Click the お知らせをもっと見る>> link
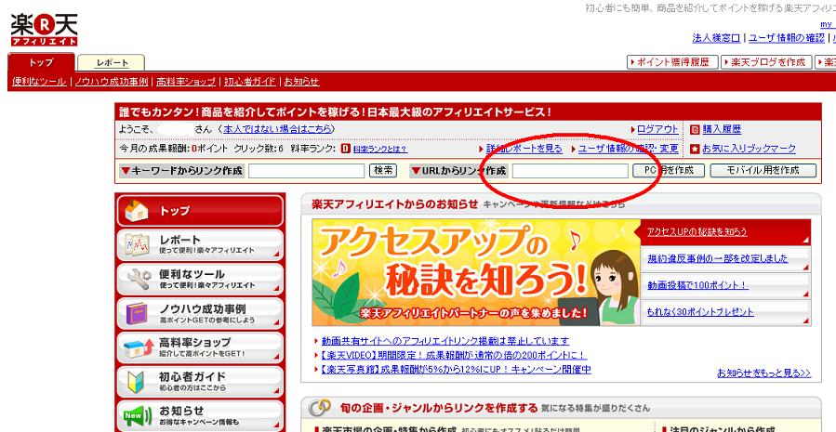The width and height of the screenshot is (836, 432). [x=764, y=373]
